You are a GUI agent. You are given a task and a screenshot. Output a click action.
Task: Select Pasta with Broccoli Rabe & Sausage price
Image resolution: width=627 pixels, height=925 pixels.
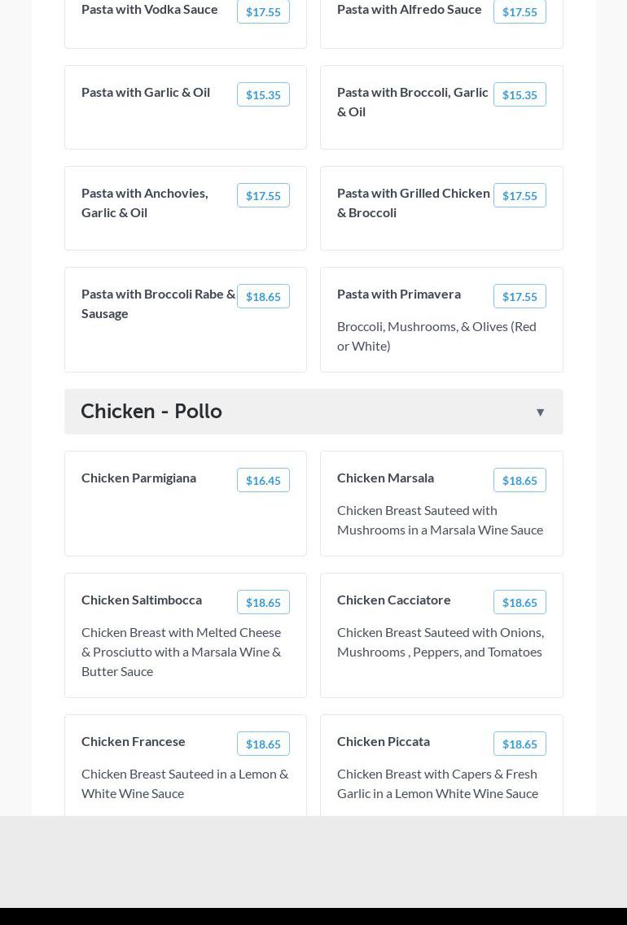(x=263, y=297)
